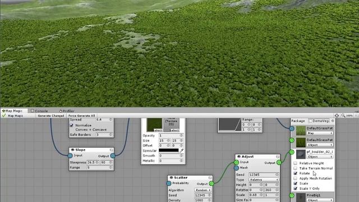Click the Scatter node Probability connector

click(x=169, y=183)
